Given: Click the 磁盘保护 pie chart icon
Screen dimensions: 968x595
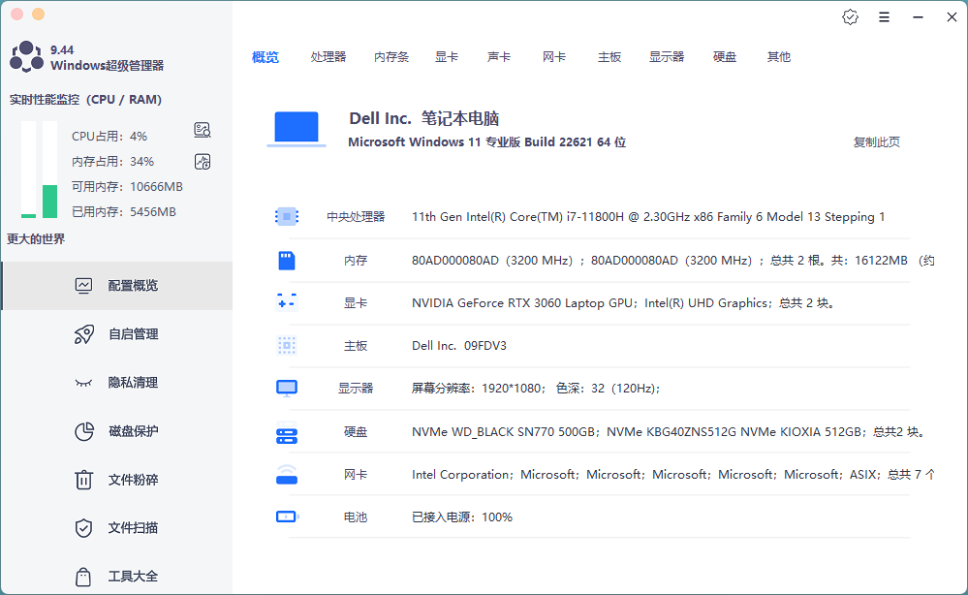Looking at the screenshot, I should (84, 431).
